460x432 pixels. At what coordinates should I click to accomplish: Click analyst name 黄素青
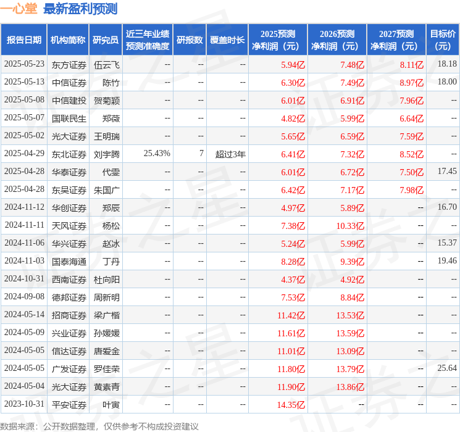click(x=106, y=387)
